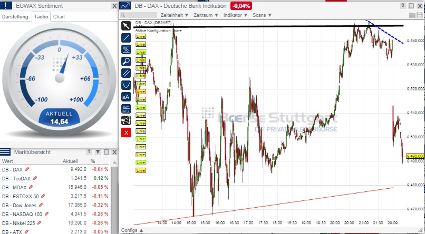Click the red X delete drawings tool

point(126,133)
